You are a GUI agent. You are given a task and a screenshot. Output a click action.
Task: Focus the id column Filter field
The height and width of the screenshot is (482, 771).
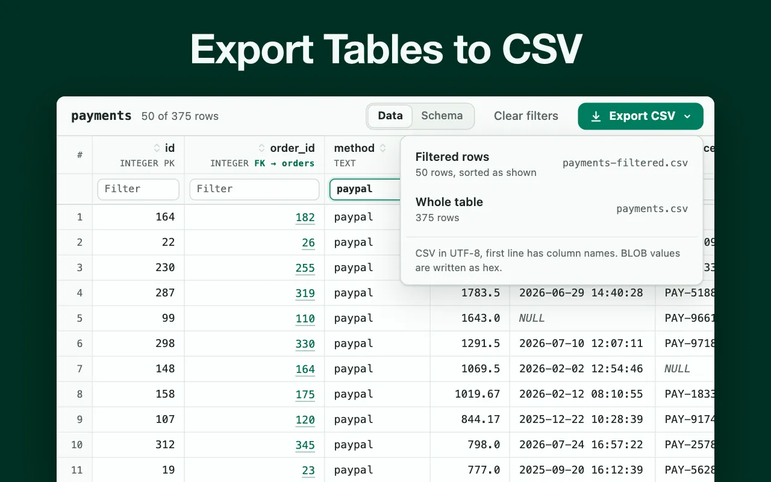tap(139, 189)
